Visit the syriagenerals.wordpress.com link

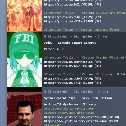coord(68,109)
